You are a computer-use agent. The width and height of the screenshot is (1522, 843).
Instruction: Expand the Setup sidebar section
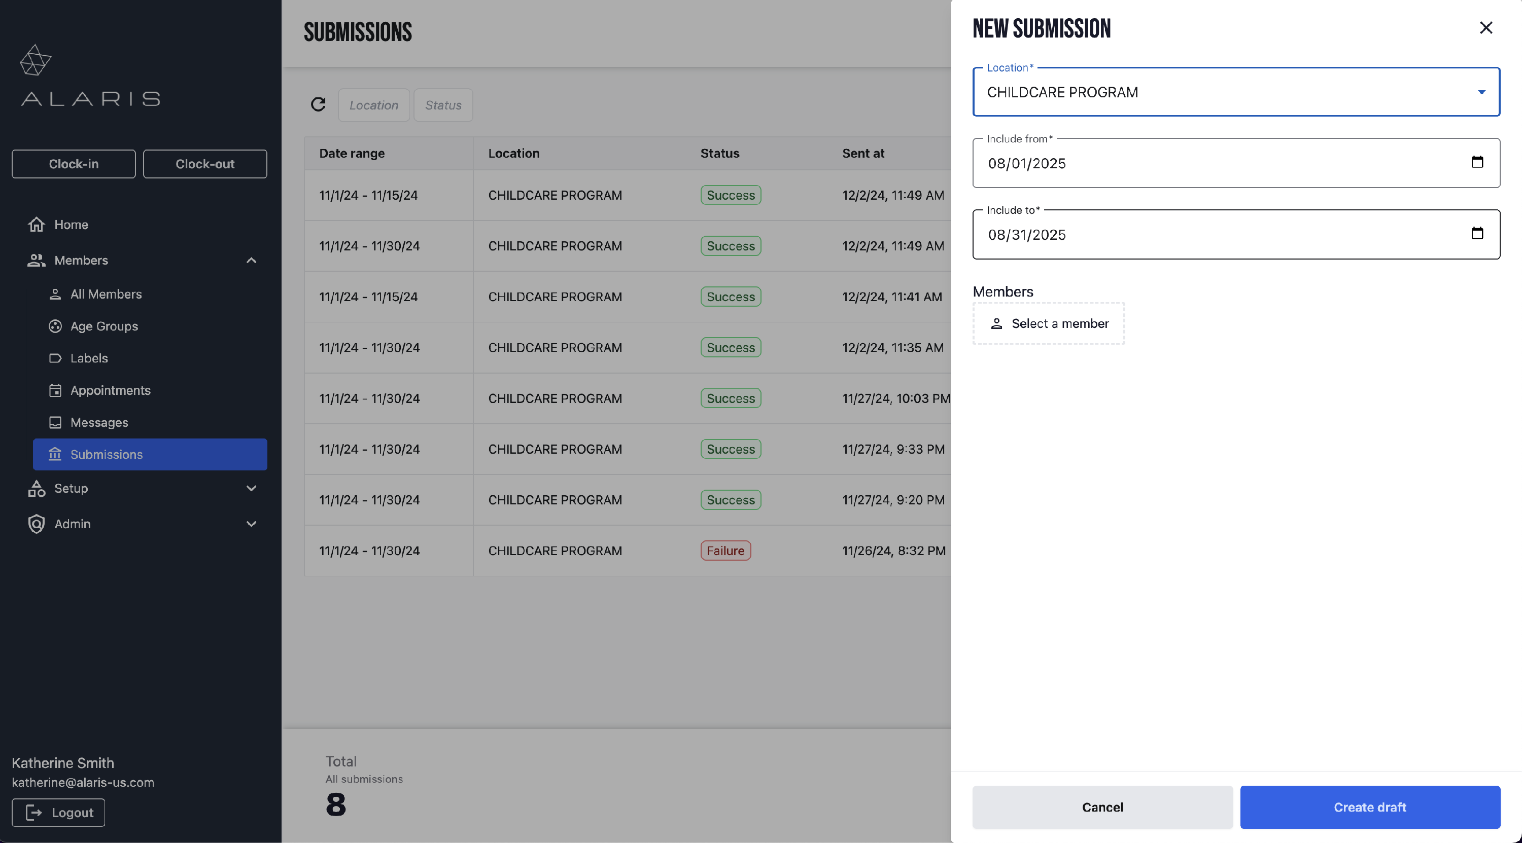click(251, 488)
